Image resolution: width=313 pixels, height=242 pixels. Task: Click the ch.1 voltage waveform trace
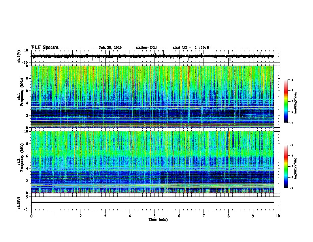coord(152,56)
